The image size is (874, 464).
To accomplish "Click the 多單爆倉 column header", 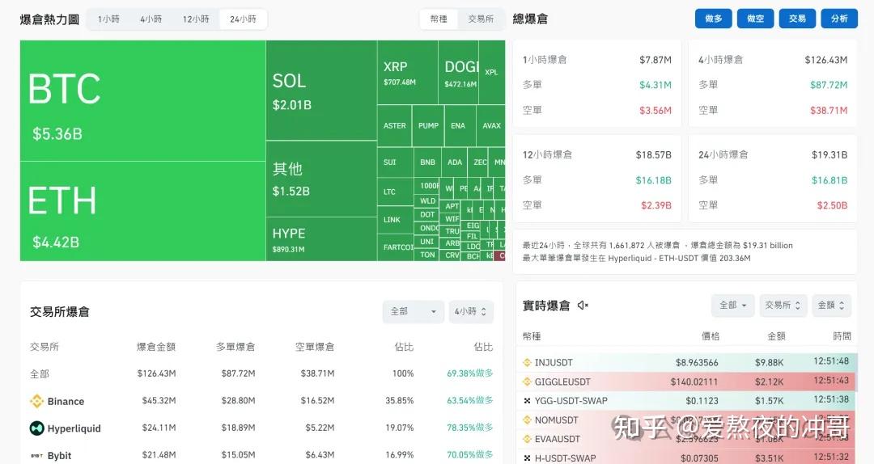I will [235, 347].
